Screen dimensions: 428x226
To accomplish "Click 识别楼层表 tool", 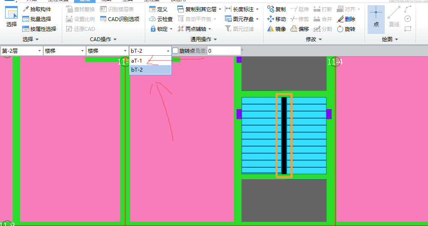I will tap(117, 9).
